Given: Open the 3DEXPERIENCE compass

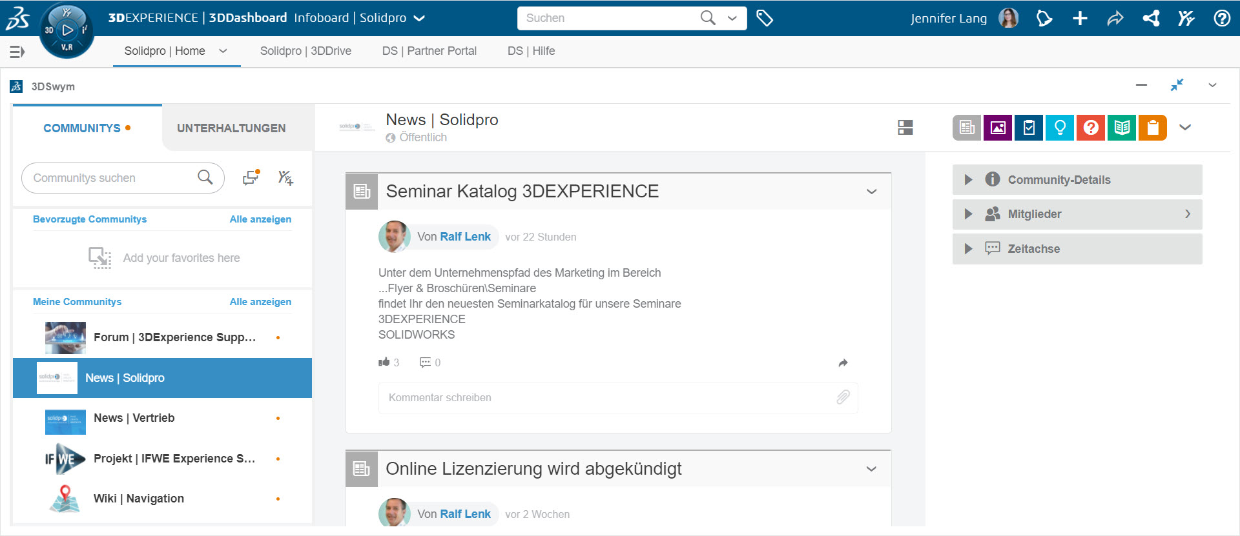Looking at the screenshot, I should pos(67,30).
